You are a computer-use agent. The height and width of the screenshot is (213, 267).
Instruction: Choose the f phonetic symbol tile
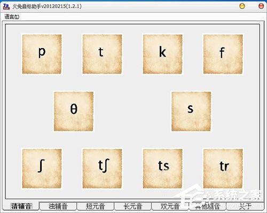point(223,54)
